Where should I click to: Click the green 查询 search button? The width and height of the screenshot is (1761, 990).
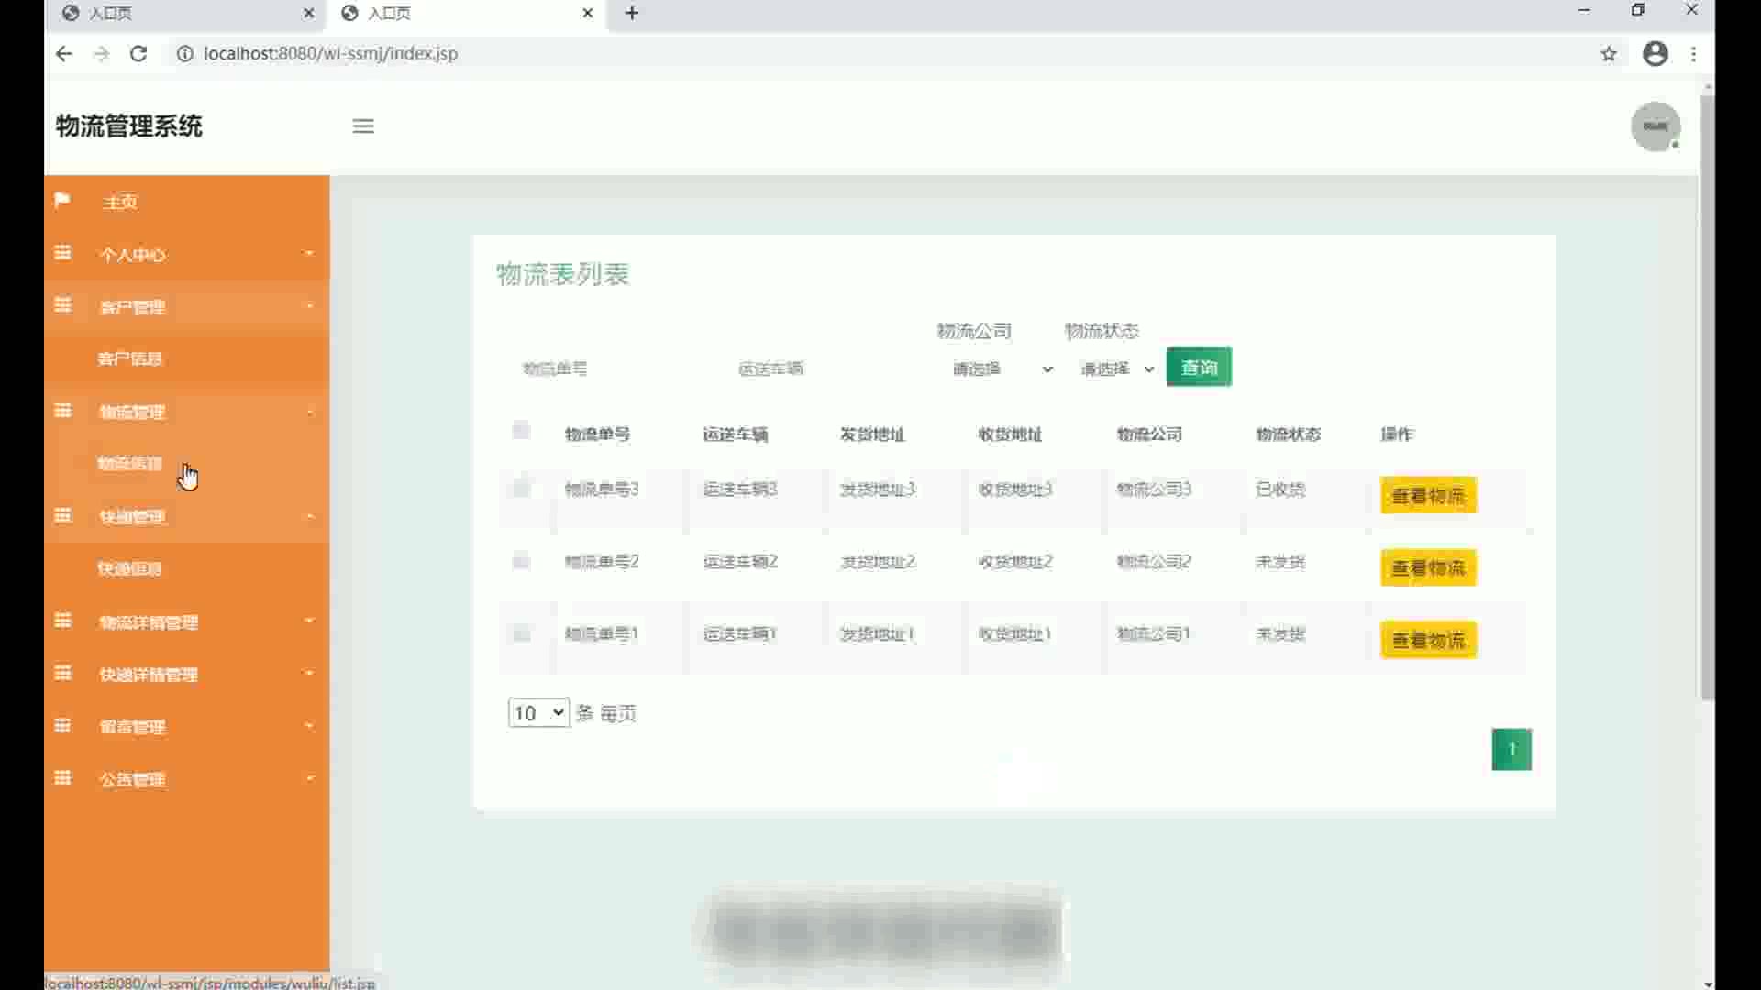click(1199, 368)
